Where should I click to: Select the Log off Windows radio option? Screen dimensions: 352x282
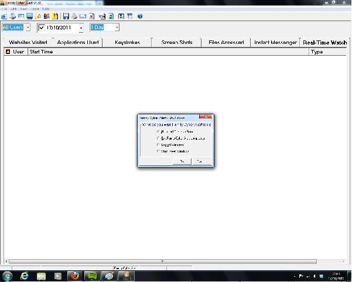coord(158,144)
